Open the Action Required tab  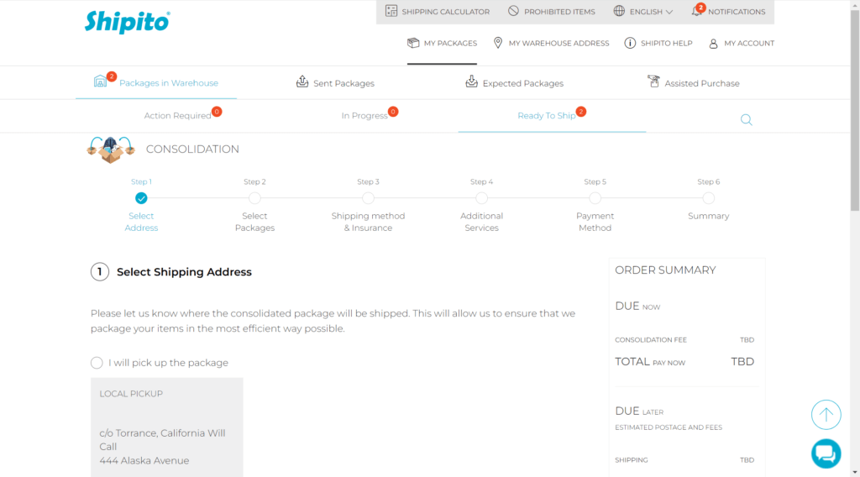(x=178, y=116)
